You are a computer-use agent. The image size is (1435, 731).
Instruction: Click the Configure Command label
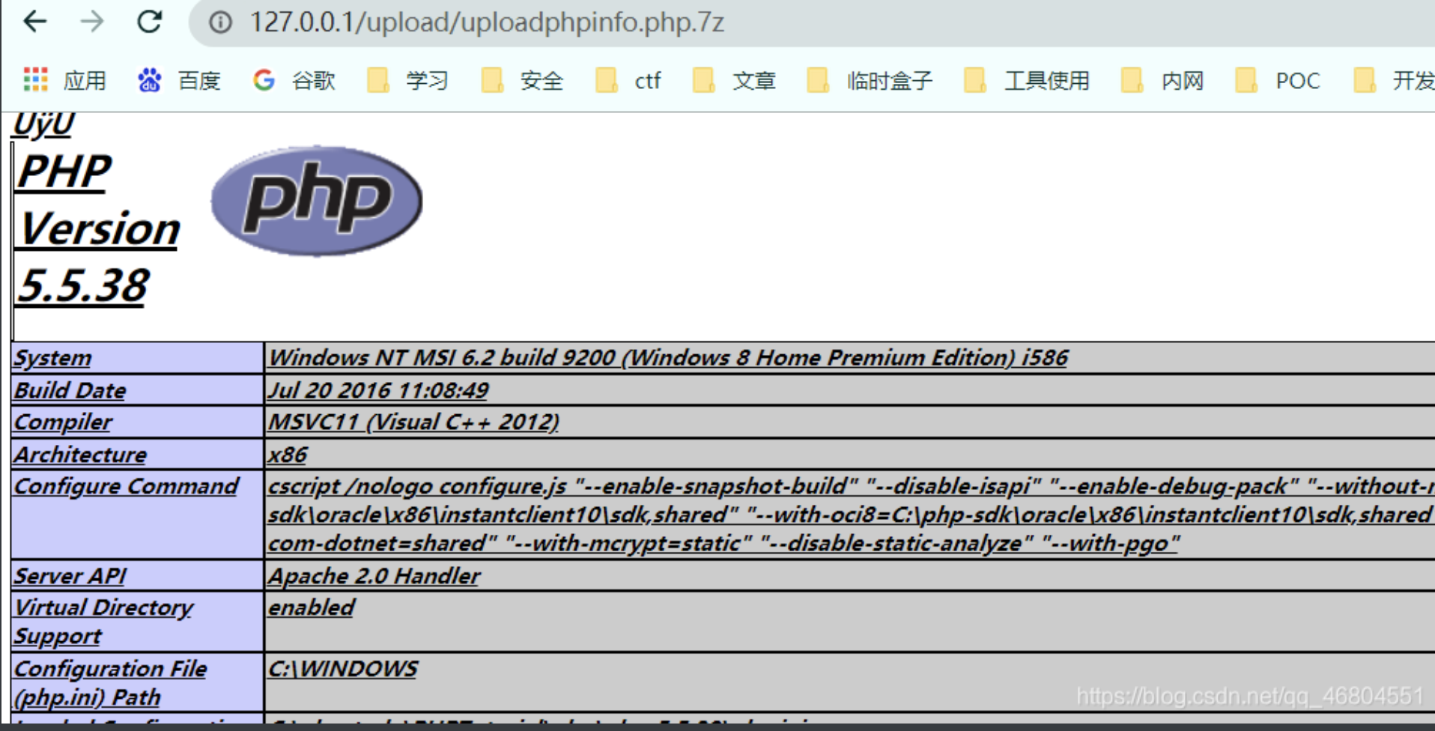127,487
